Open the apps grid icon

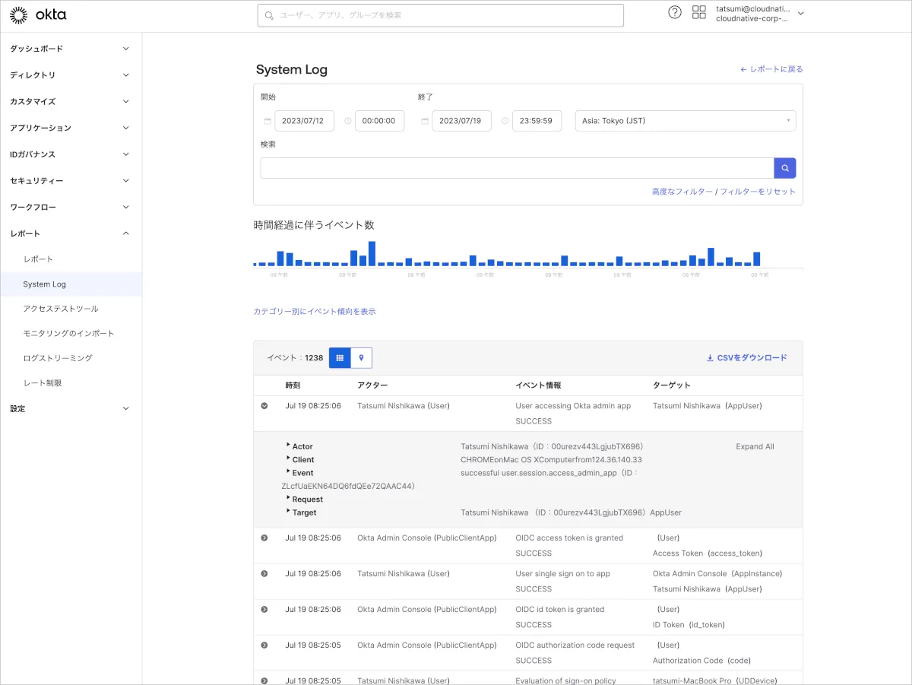click(x=698, y=12)
